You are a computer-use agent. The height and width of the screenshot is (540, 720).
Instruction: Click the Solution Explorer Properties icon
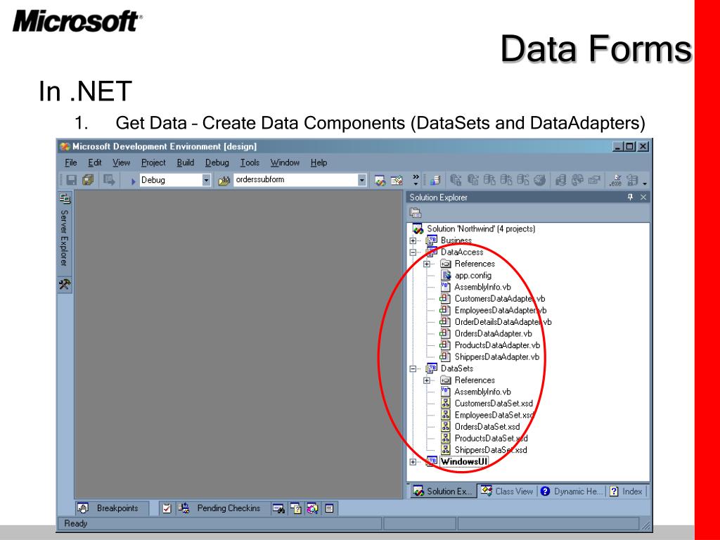coord(416,212)
